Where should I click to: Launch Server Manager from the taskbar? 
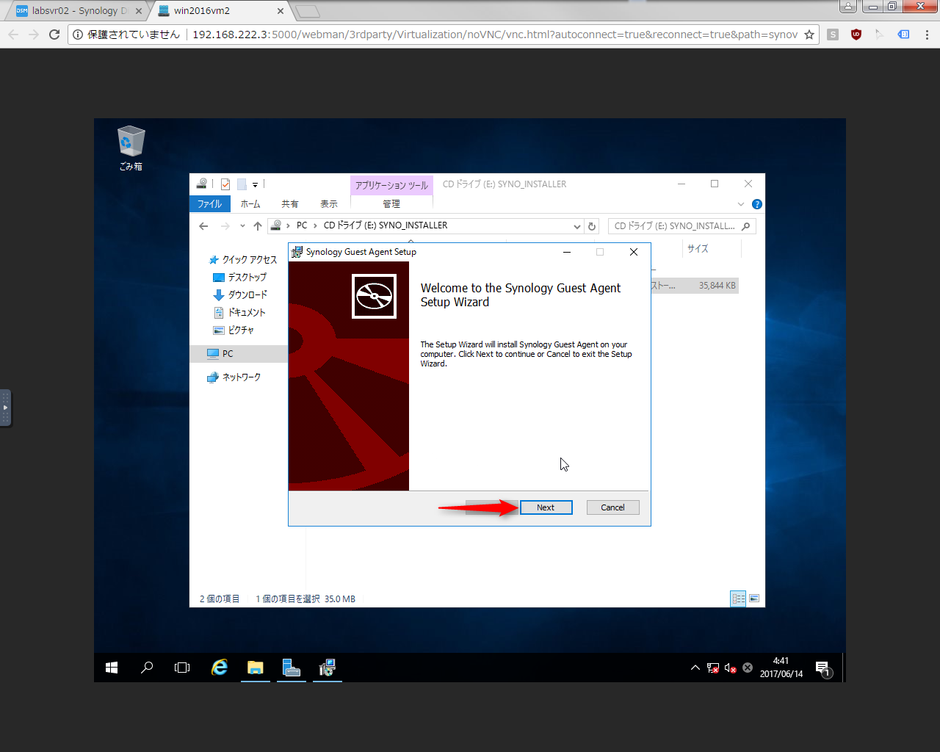[x=292, y=668]
